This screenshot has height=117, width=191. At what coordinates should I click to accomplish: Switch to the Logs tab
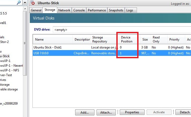pos(130,10)
